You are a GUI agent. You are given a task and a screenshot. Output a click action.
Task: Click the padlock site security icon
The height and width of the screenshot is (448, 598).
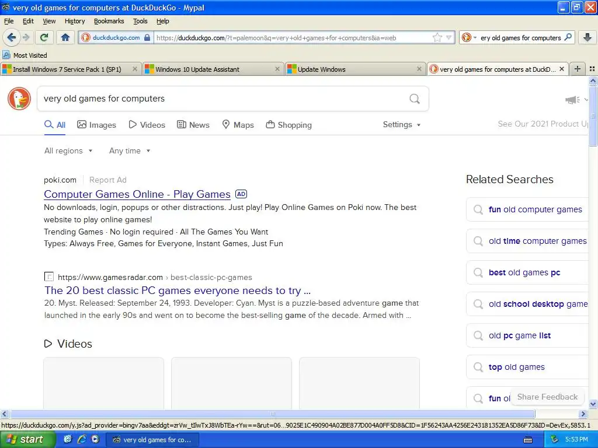(x=147, y=37)
